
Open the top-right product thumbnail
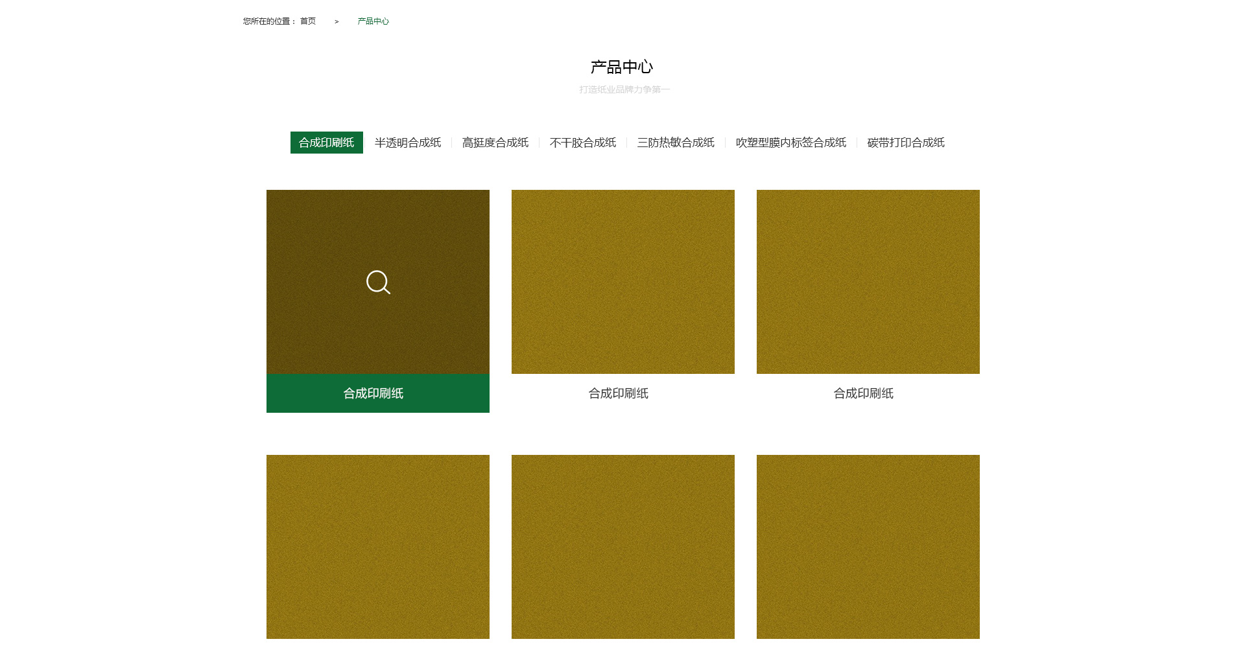pyautogui.click(x=868, y=282)
